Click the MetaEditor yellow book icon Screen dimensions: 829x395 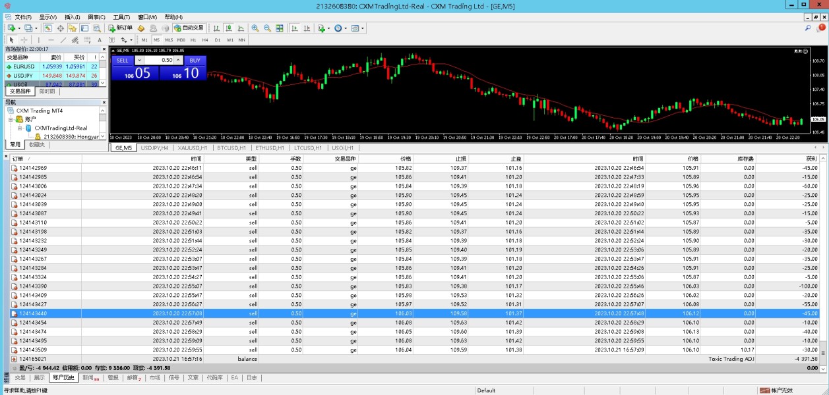pos(141,28)
